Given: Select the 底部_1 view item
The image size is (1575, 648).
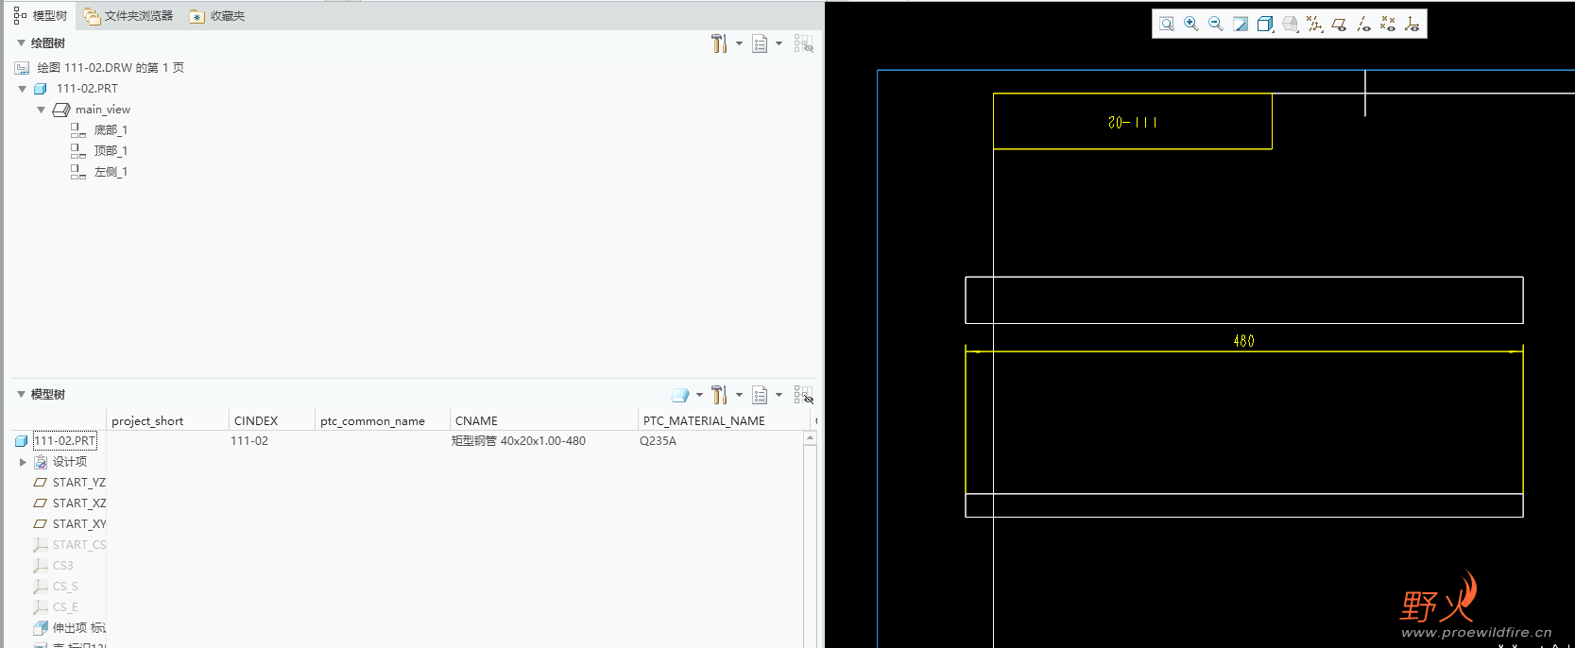Looking at the screenshot, I should pos(99,130).
